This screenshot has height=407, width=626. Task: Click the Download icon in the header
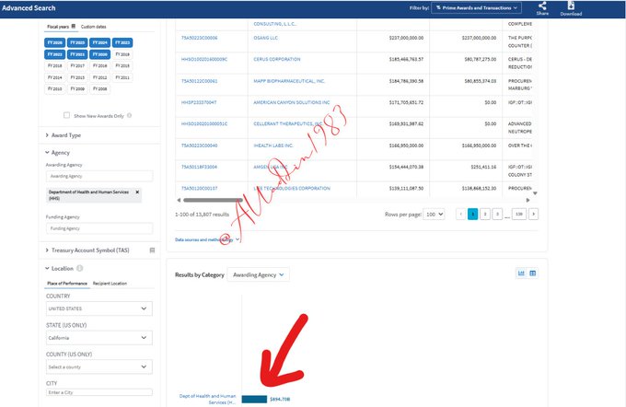(571, 6)
